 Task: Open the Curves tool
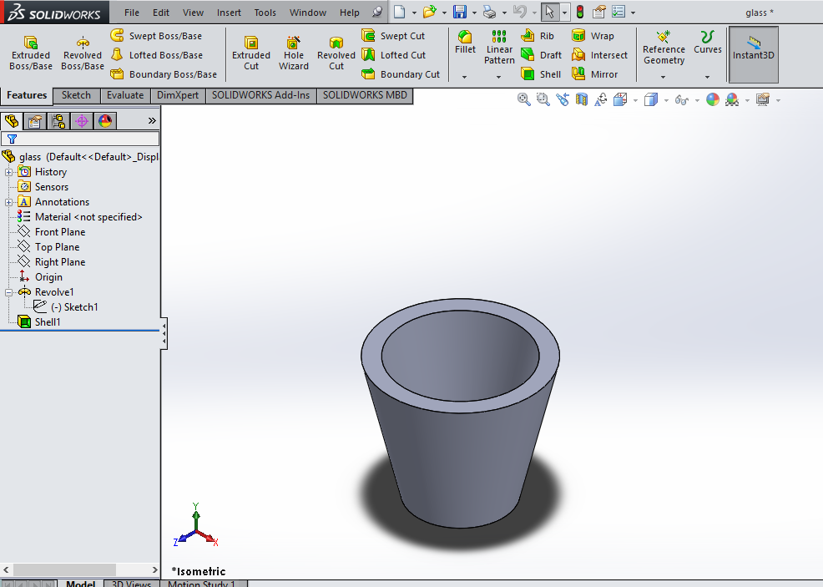[x=707, y=42]
